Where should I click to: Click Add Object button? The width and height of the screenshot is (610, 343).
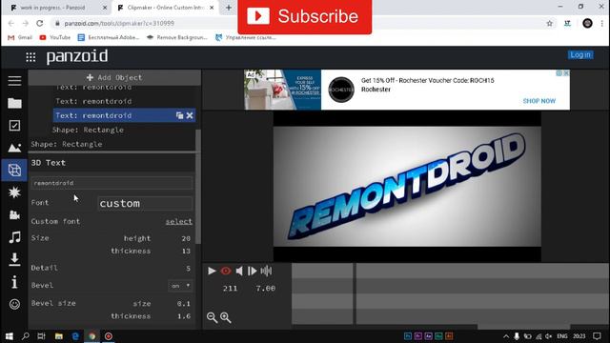[114, 77]
